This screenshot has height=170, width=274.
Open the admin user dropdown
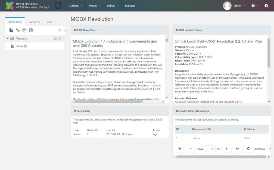[x=239, y=6]
